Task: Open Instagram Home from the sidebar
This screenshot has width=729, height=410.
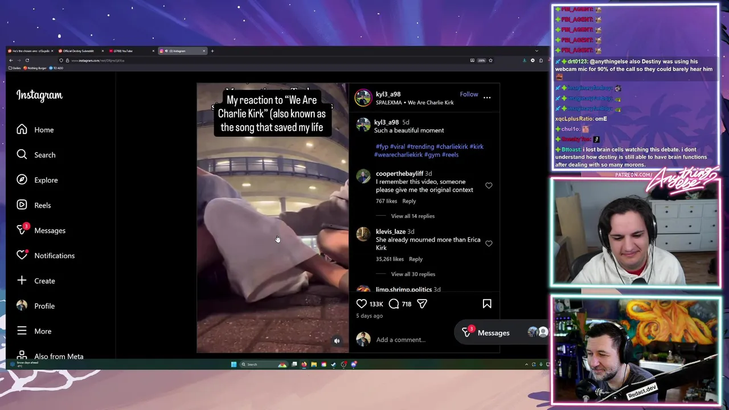Action: pyautogui.click(x=35, y=130)
